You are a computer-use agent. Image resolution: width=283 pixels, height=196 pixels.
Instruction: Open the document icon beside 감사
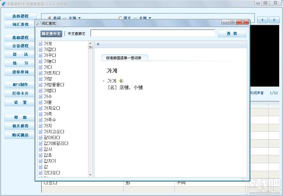41,149
